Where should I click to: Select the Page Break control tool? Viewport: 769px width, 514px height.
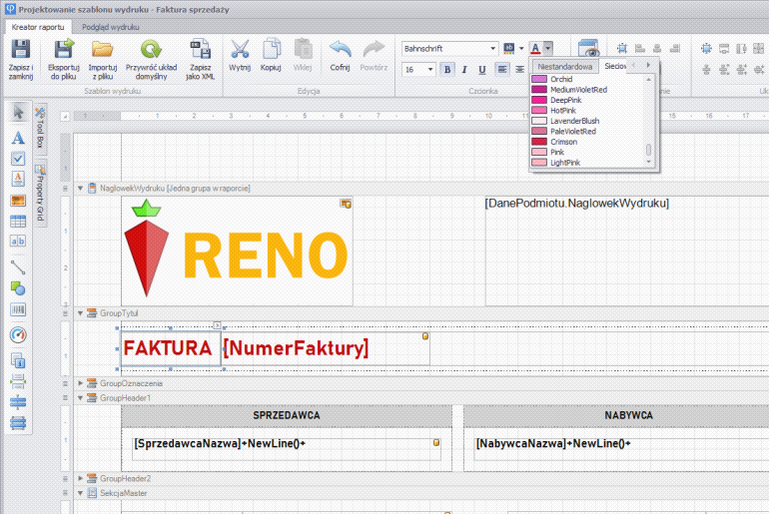18,381
